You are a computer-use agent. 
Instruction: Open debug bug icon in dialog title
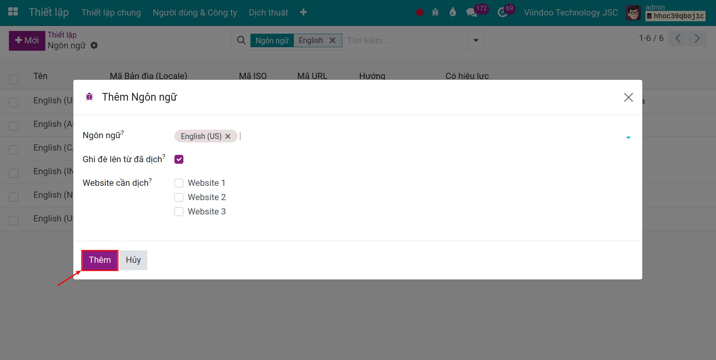pos(90,97)
